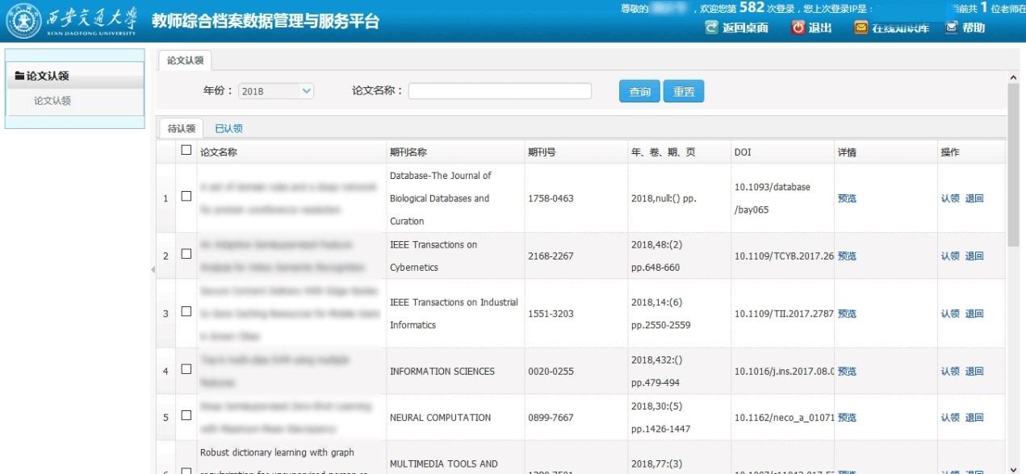The image size is (1026, 474).
Task: Click the journal name INFORMATION SCIENCES
Action: 442,372
